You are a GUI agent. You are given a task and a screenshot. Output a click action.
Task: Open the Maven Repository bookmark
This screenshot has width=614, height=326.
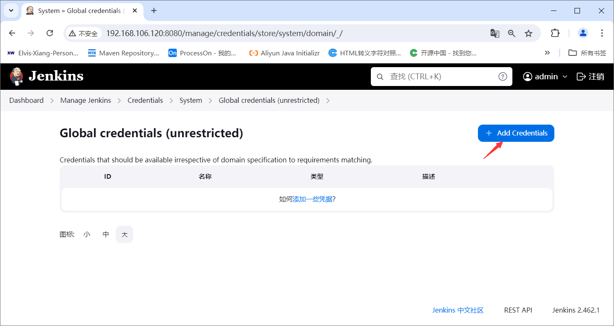point(123,53)
